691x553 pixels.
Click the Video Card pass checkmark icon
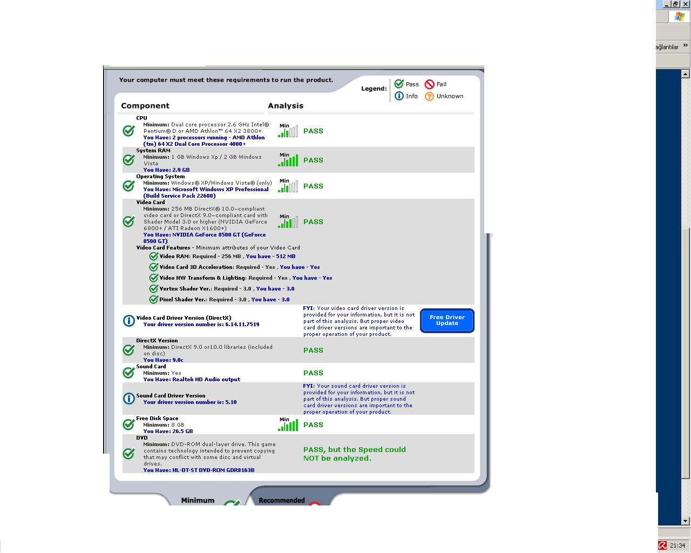click(x=128, y=221)
